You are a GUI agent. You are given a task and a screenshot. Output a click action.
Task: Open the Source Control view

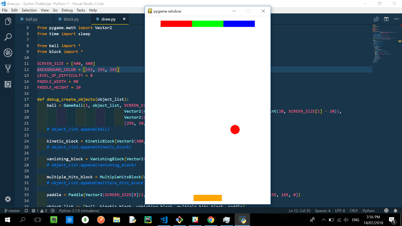(x=8, y=68)
